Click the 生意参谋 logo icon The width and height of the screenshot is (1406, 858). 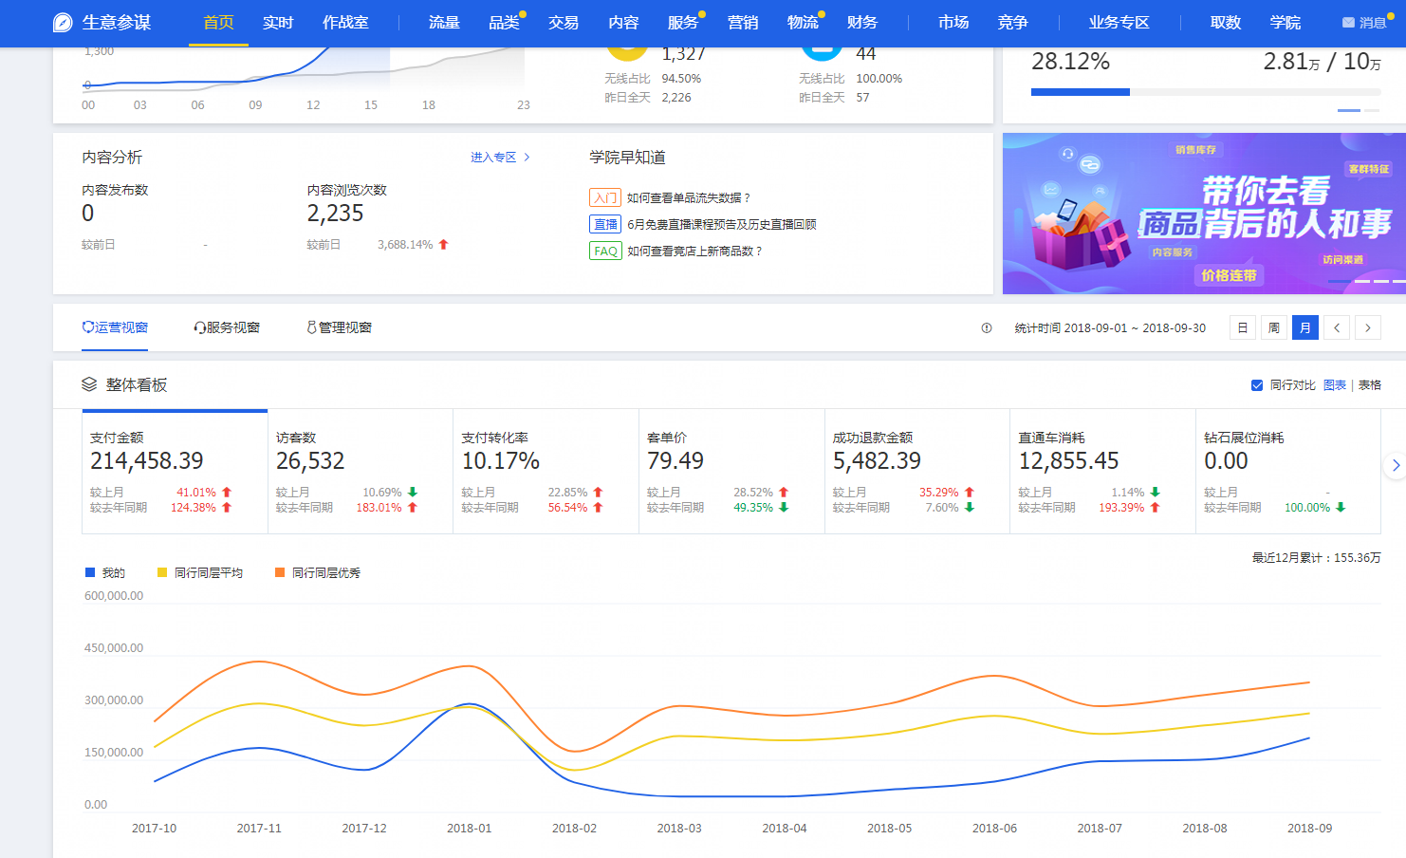point(63,23)
